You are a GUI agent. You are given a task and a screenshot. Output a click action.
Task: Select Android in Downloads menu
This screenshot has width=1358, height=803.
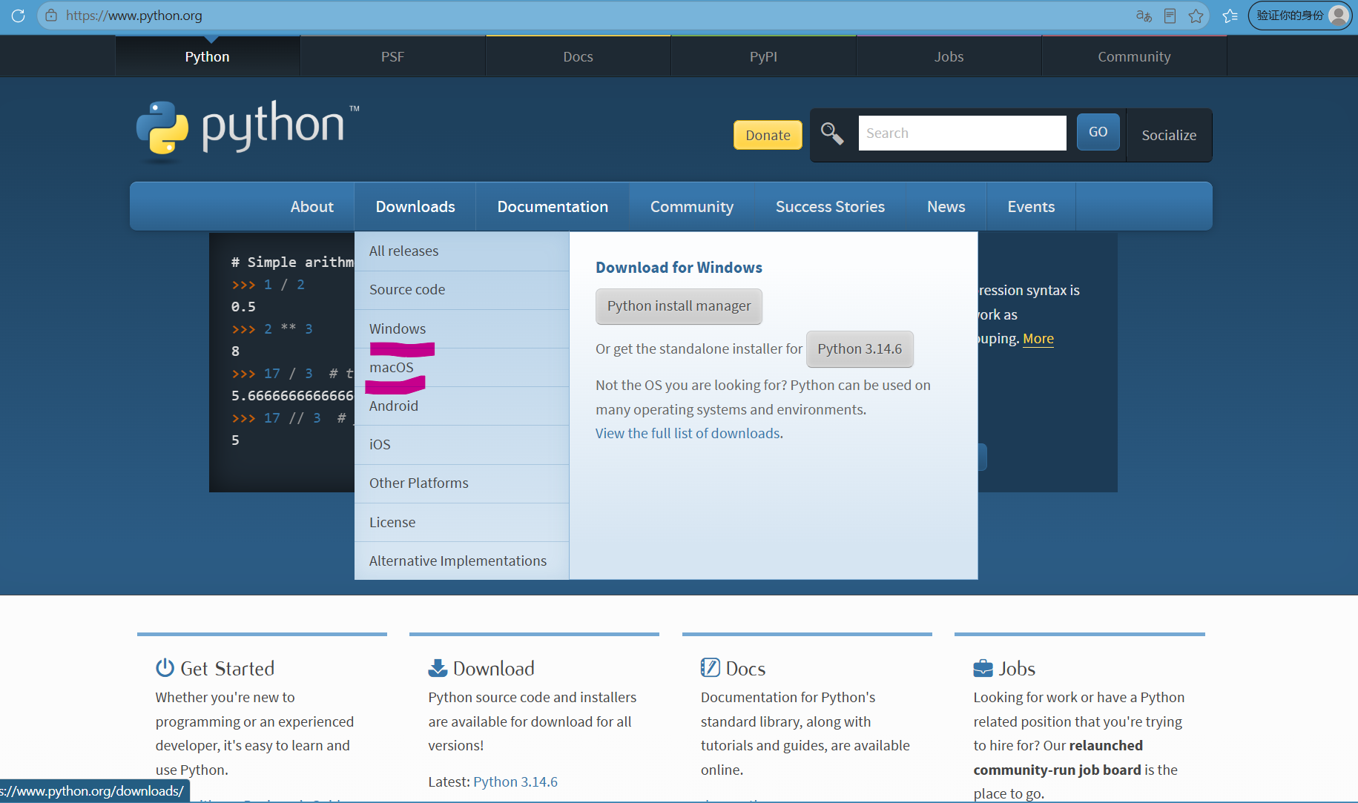[x=461, y=406]
